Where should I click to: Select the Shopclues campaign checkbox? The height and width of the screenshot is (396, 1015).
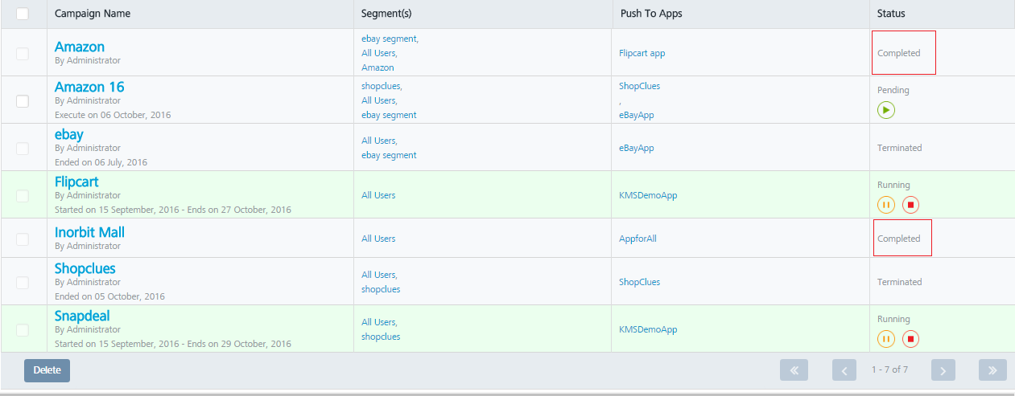[x=23, y=282]
